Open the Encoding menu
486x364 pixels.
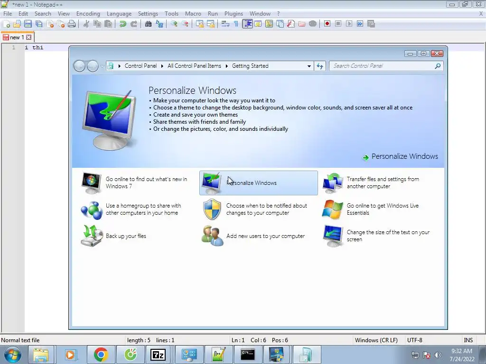click(x=88, y=14)
